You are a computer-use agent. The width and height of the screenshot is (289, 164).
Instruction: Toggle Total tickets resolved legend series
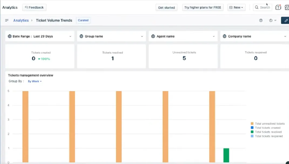(268, 132)
